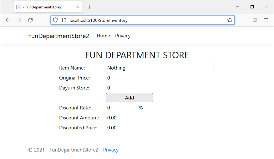Viewport: 274px width, 159px height.
Task: Open the Privacy link in the footer
Action: pos(111,150)
